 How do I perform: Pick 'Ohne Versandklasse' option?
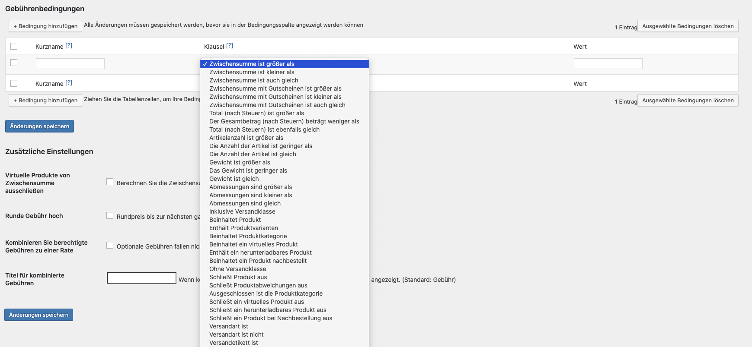(285, 269)
